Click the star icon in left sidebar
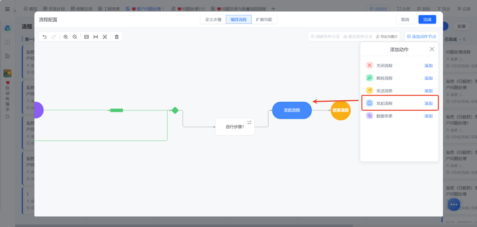Viewport: 477px width, 227px height. [7, 116]
